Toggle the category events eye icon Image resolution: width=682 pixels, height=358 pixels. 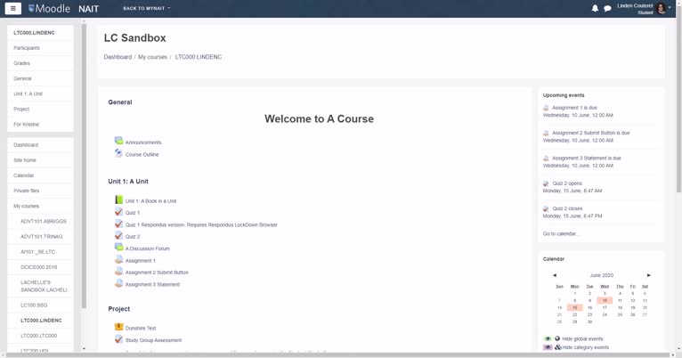pyautogui.click(x=548, y=347)
